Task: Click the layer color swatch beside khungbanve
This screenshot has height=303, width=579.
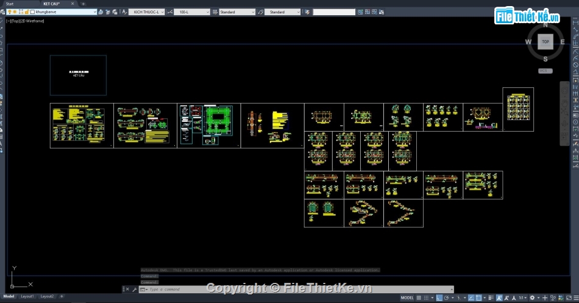Action: coord(32,12)
